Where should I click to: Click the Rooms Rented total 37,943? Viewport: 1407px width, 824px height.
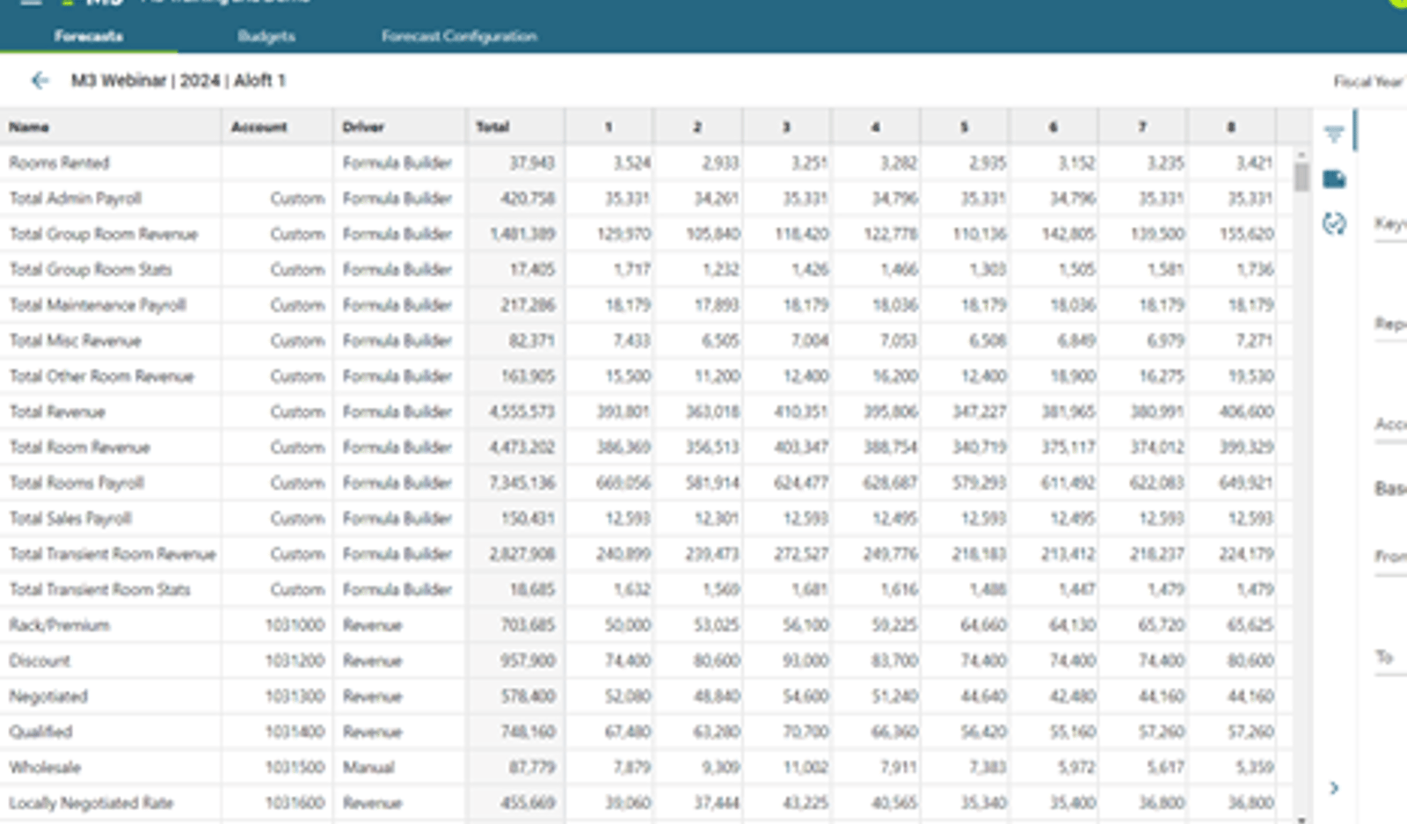point(532,163)
